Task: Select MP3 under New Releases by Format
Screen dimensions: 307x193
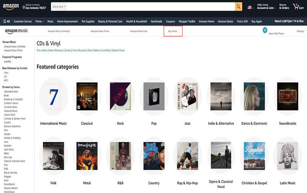Action: point(6,81)
